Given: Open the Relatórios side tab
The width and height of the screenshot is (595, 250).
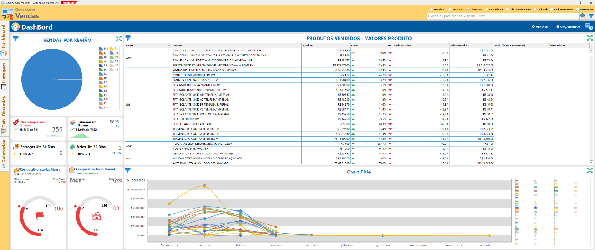Looking at the screenshot, I should [4, 151].
